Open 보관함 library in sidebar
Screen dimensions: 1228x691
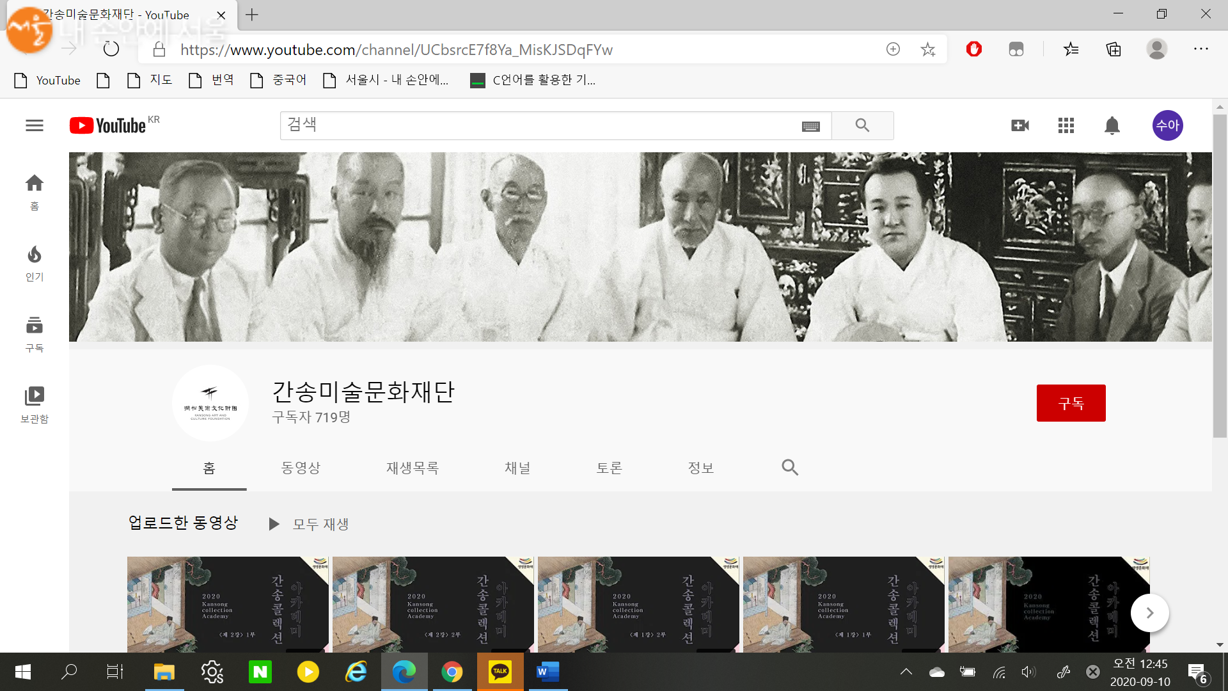pyautogui.click(x=35, y=404)
